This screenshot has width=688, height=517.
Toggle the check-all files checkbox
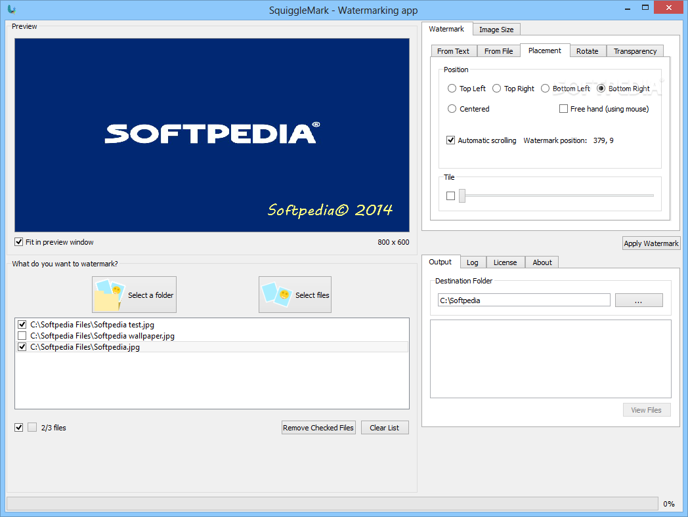19,428
